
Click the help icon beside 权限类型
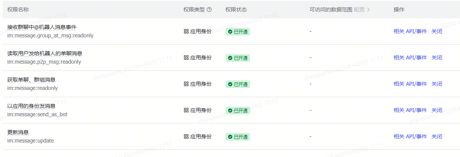tap(209, 10)
